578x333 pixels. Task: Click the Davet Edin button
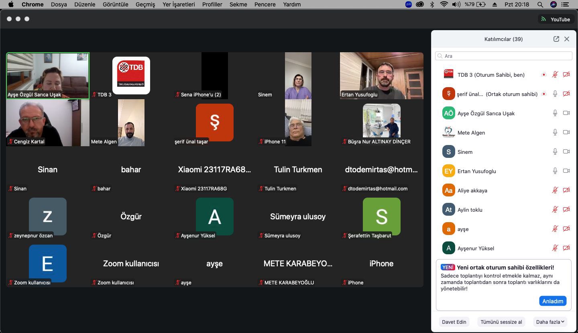454,322
